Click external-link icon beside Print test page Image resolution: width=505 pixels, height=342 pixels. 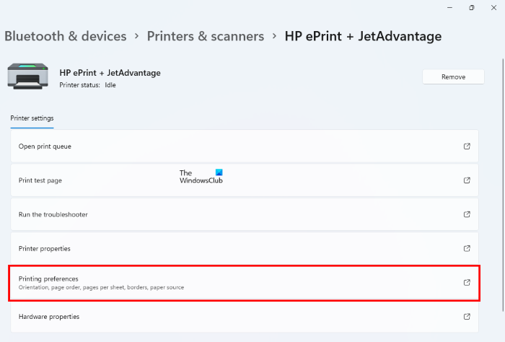pos(467,180)
